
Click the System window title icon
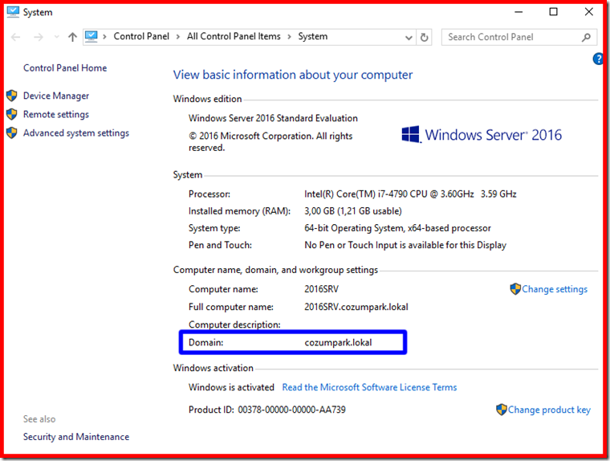(13, 12)
